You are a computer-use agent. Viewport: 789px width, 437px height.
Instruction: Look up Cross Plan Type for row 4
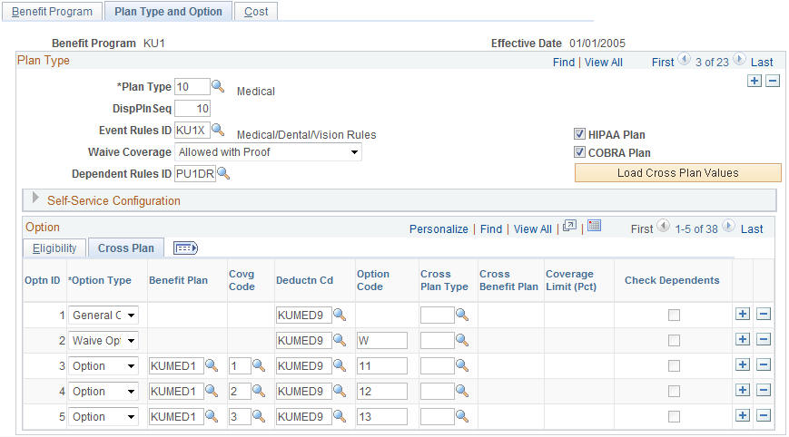click(462, 391)
